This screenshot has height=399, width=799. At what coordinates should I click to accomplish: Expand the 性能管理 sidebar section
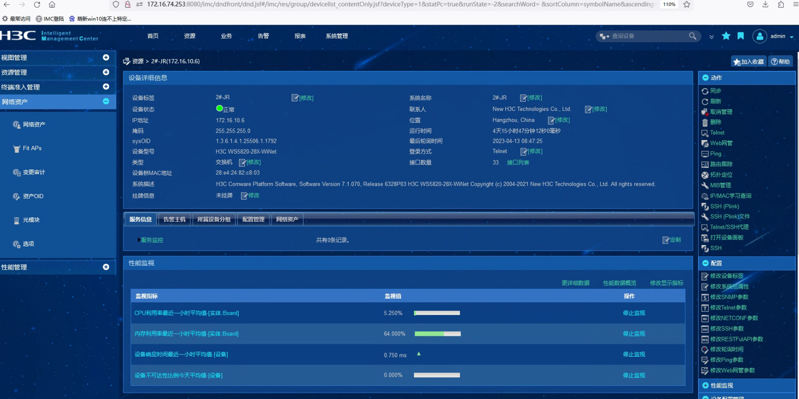[x=106, y=267]
